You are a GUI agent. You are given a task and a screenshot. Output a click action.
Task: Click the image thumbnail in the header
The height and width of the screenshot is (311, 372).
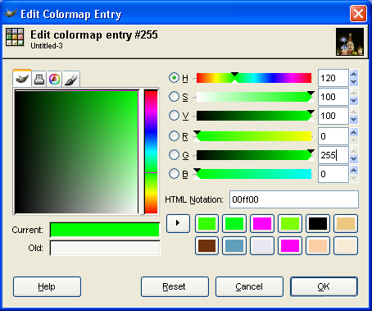click(350, 42)
